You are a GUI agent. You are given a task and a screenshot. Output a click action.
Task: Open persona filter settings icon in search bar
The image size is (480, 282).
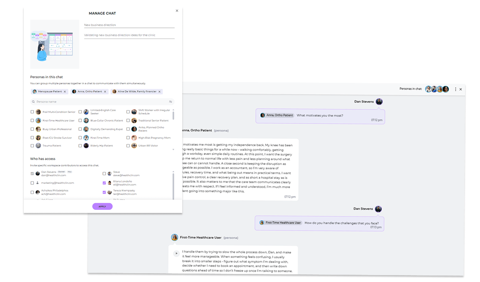[x=170, y=102]
